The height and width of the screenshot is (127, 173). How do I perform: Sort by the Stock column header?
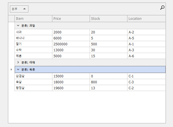(109, 19)
